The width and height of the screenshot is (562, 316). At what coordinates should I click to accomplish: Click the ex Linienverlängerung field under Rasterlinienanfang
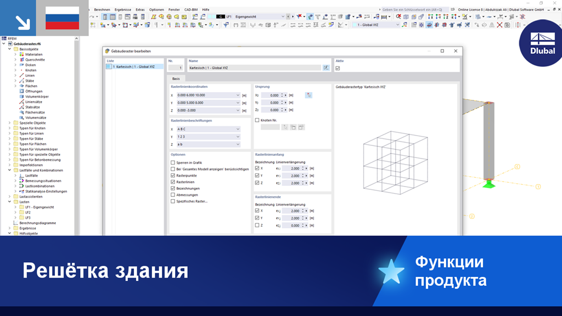[291, 168]
